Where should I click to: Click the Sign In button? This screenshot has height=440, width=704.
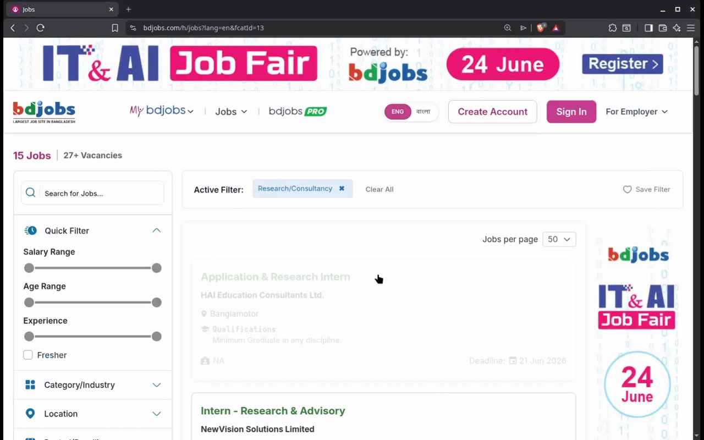click(571, 112)
